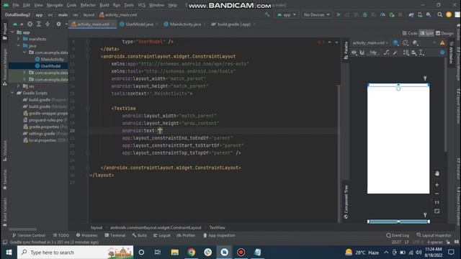Click the Infer Constraints magic wand

395,53
